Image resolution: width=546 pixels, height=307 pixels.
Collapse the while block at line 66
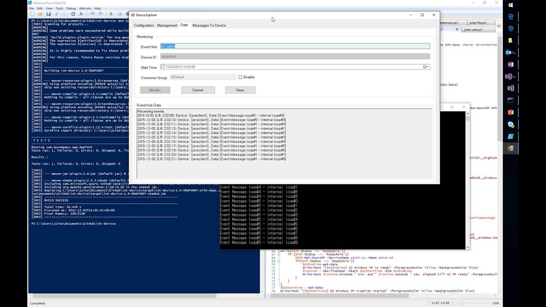(279, 251)
